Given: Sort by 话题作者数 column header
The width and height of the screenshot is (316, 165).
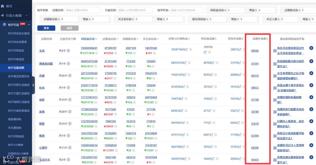Looking at the screenshot, I should (260, 39).
